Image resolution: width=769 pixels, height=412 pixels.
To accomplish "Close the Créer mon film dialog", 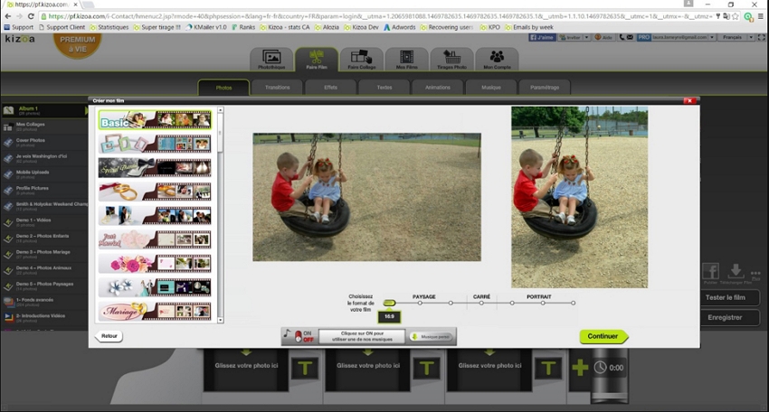I will (689, 100).
